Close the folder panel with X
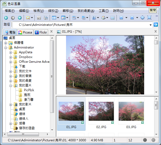This screenshot has height=145, width=161. click(x=52, y=31)
